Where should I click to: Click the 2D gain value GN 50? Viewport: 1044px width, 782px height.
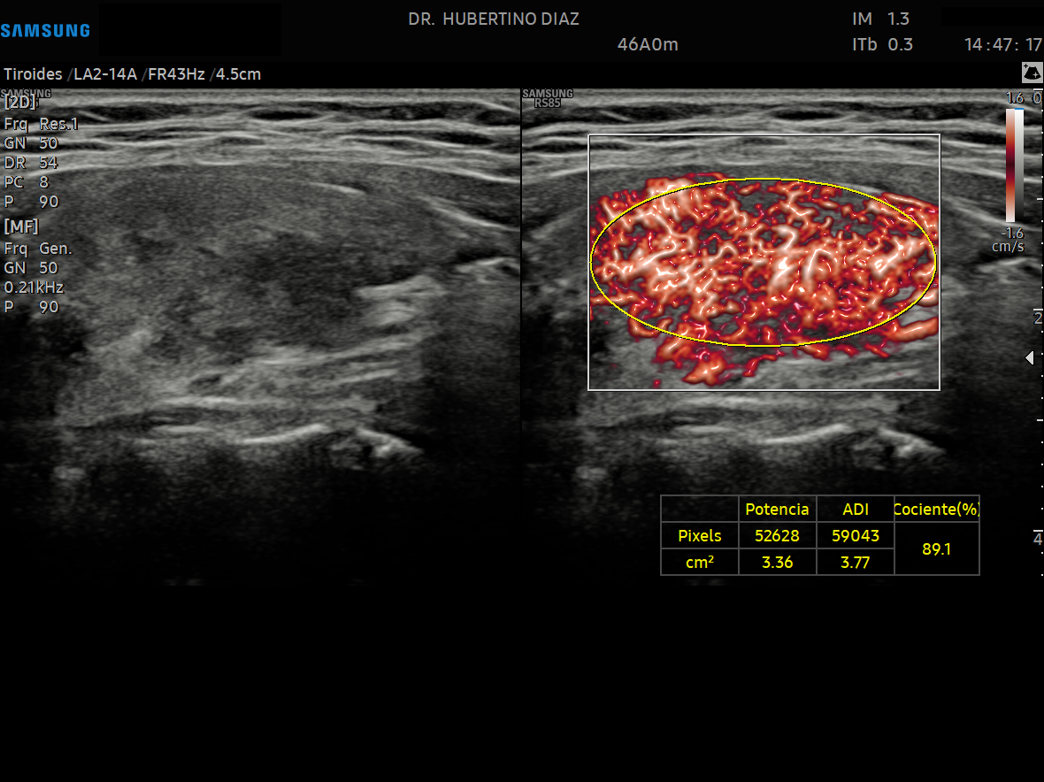(x=31, y=143)
